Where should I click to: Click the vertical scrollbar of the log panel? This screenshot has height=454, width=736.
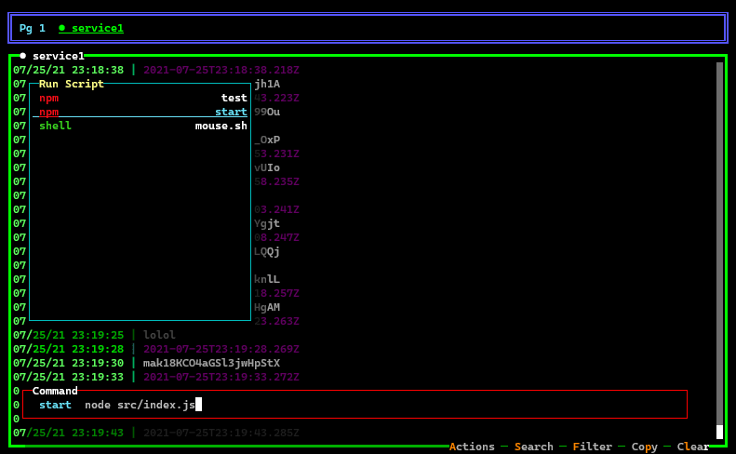point(719,250)
